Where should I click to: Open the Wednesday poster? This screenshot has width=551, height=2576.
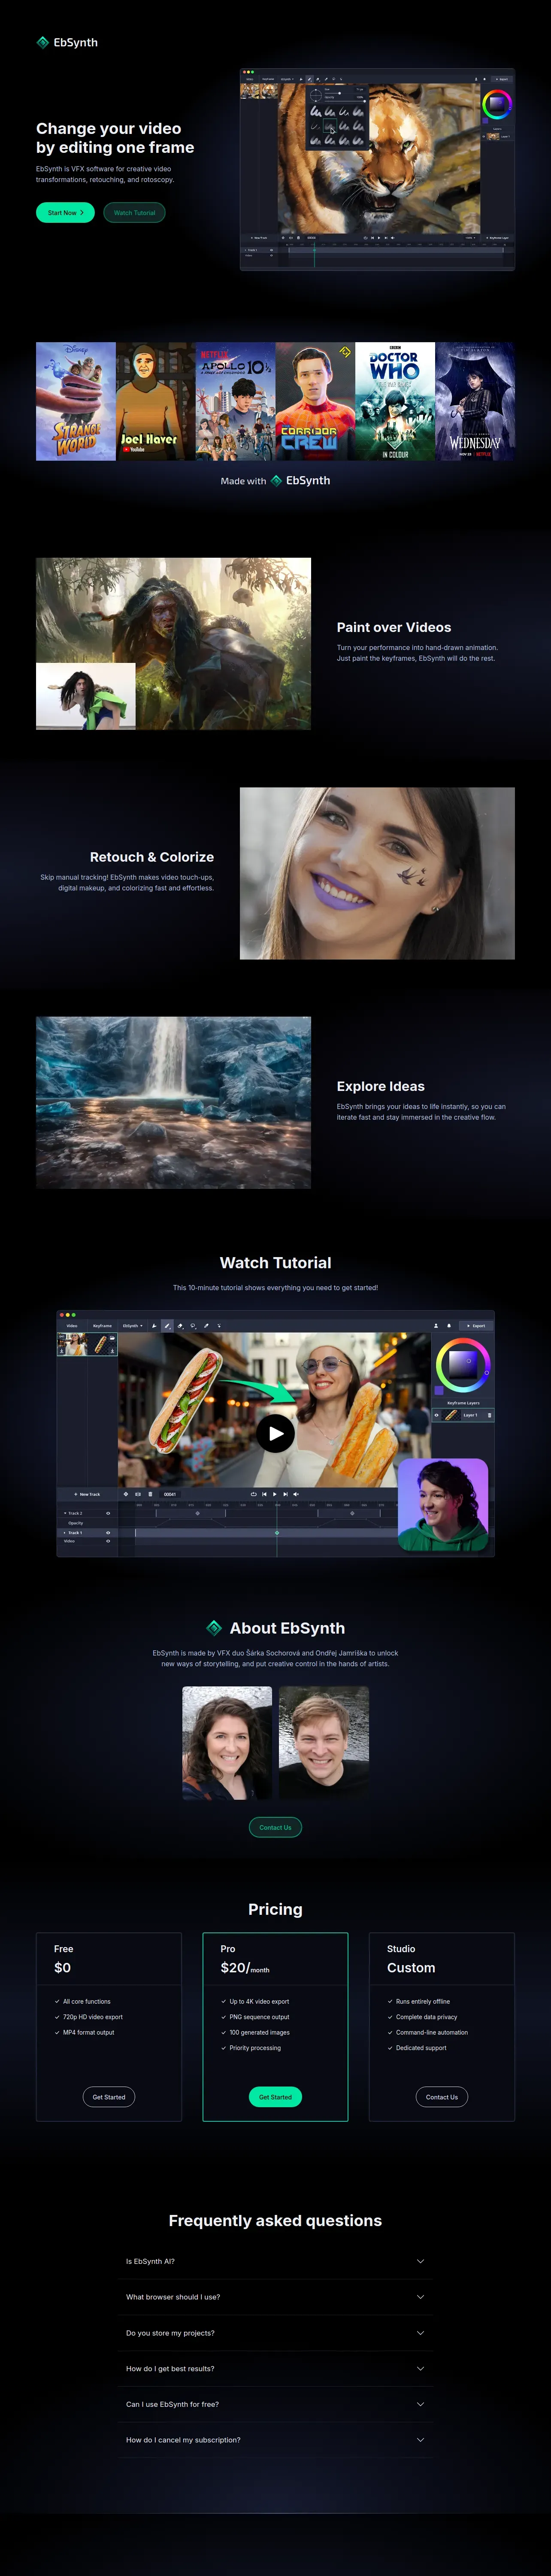click(475, 401)
